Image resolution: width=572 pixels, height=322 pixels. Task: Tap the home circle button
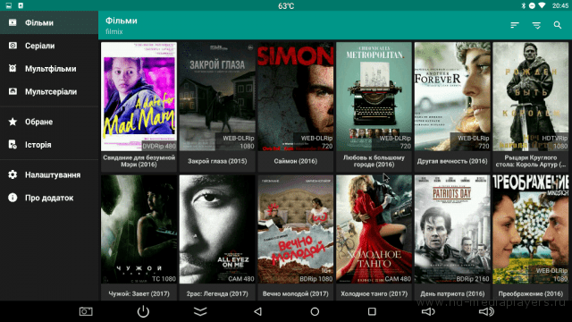coord(315,311)
